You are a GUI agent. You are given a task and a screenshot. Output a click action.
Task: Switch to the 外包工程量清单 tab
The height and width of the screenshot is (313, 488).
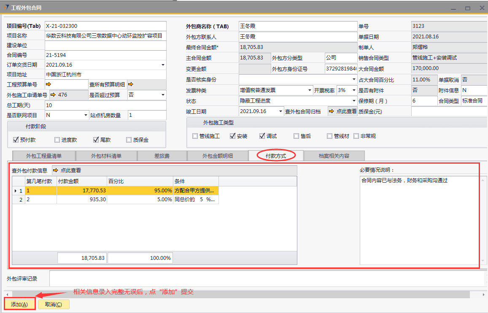pyautogui.click(x=44, y=156)
